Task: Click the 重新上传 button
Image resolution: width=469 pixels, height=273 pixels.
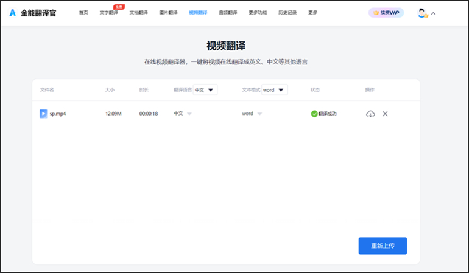Action: click(x=383, y=246)
